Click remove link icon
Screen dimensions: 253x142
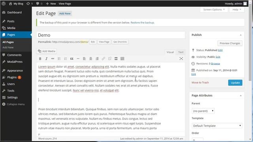(x=110, y=59)
